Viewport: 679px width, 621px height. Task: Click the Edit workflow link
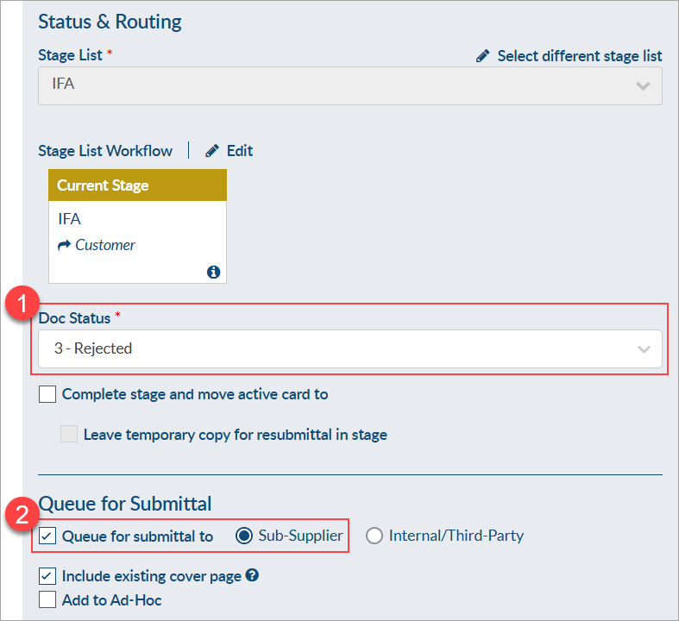tap(240, 151)
